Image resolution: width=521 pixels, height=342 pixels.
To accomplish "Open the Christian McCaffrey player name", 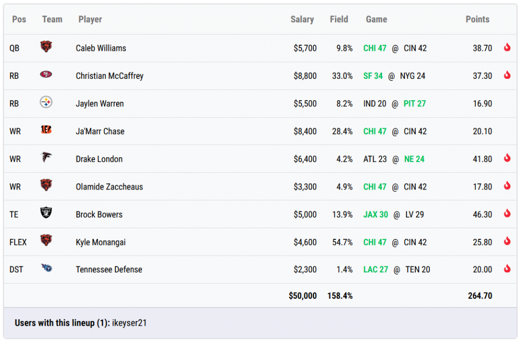I will (x=109, y=76).
